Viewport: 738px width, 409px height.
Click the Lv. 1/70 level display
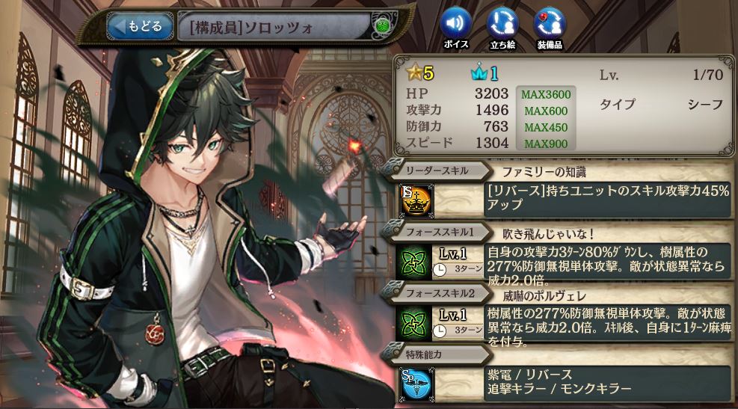pyautogui.click(x=661, y=75)
